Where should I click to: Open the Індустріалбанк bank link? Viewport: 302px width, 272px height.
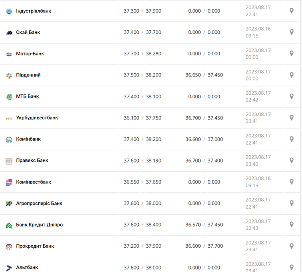(34, 11)
